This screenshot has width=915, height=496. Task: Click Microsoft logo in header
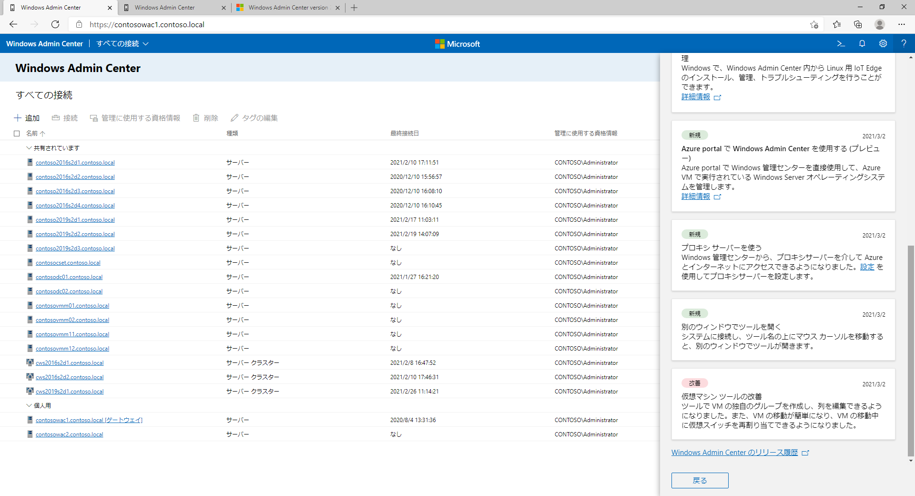coord(457,44)
